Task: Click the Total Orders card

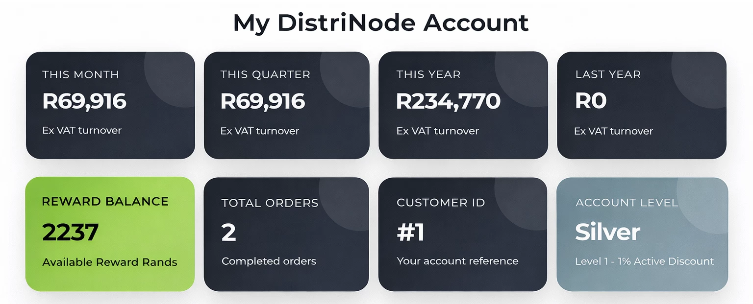Action: [x=286, y=234]
